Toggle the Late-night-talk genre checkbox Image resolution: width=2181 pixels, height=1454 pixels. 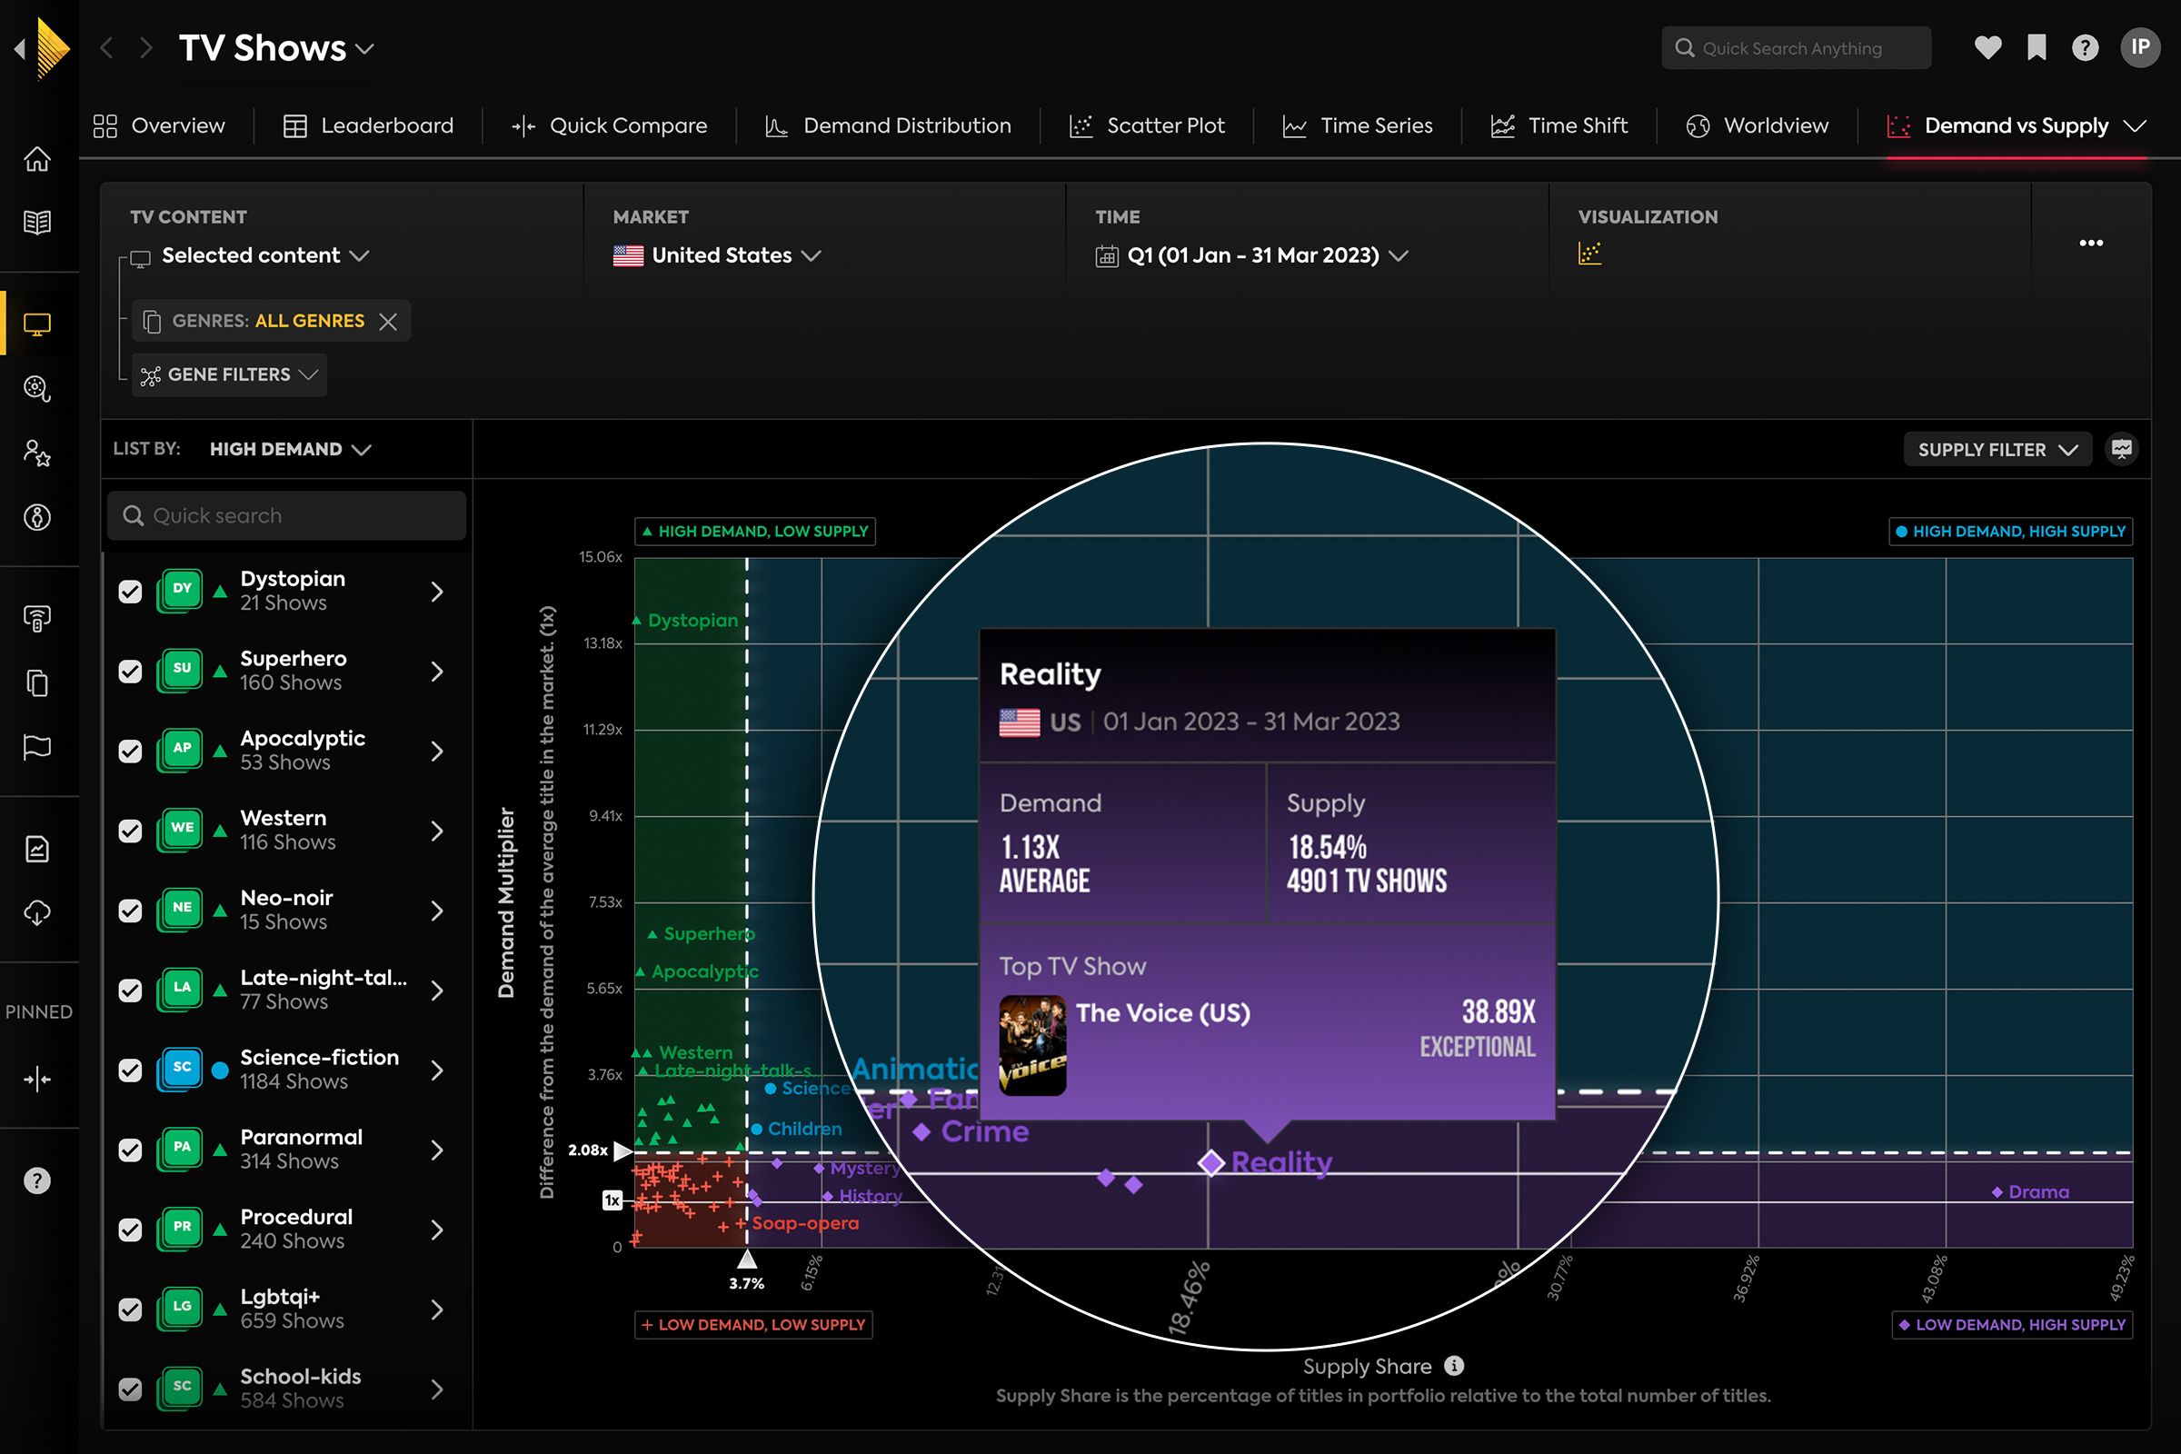tap(131, 991)
